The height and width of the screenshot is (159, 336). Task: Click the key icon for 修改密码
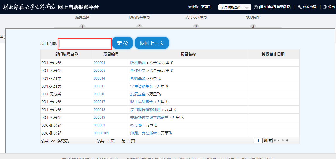pyautogui.click(x=300, y=7)
